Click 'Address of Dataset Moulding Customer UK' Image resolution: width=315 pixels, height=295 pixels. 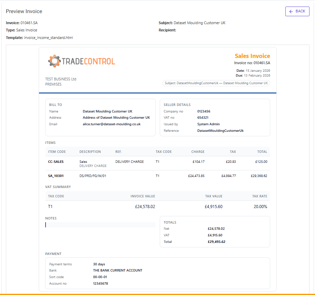pyautogui.click(x=116, y=118)
